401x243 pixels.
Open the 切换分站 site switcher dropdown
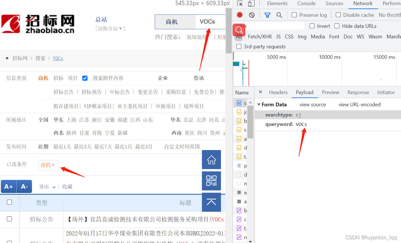(110, 29)
